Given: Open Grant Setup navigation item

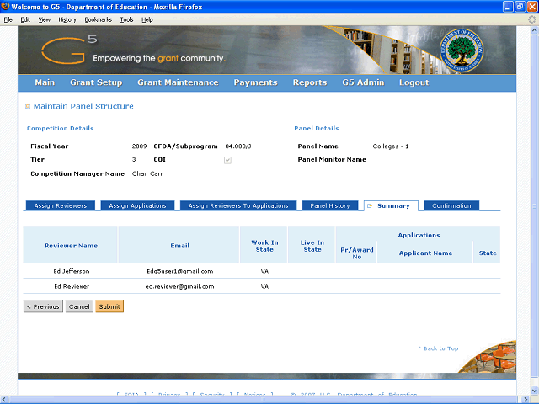Looking at the screenshot, I should 96,82.
